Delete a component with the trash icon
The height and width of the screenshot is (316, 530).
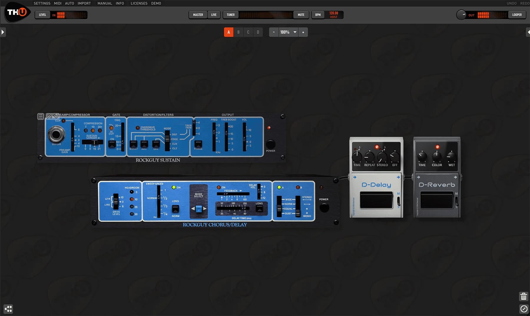point(523,297)
